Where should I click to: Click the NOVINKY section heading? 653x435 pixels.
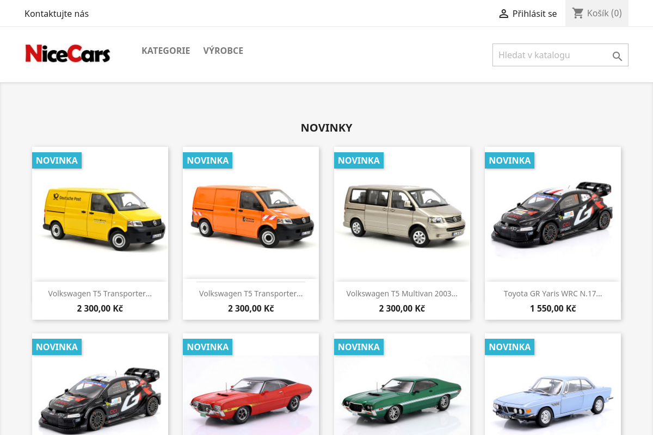point(326,128)
